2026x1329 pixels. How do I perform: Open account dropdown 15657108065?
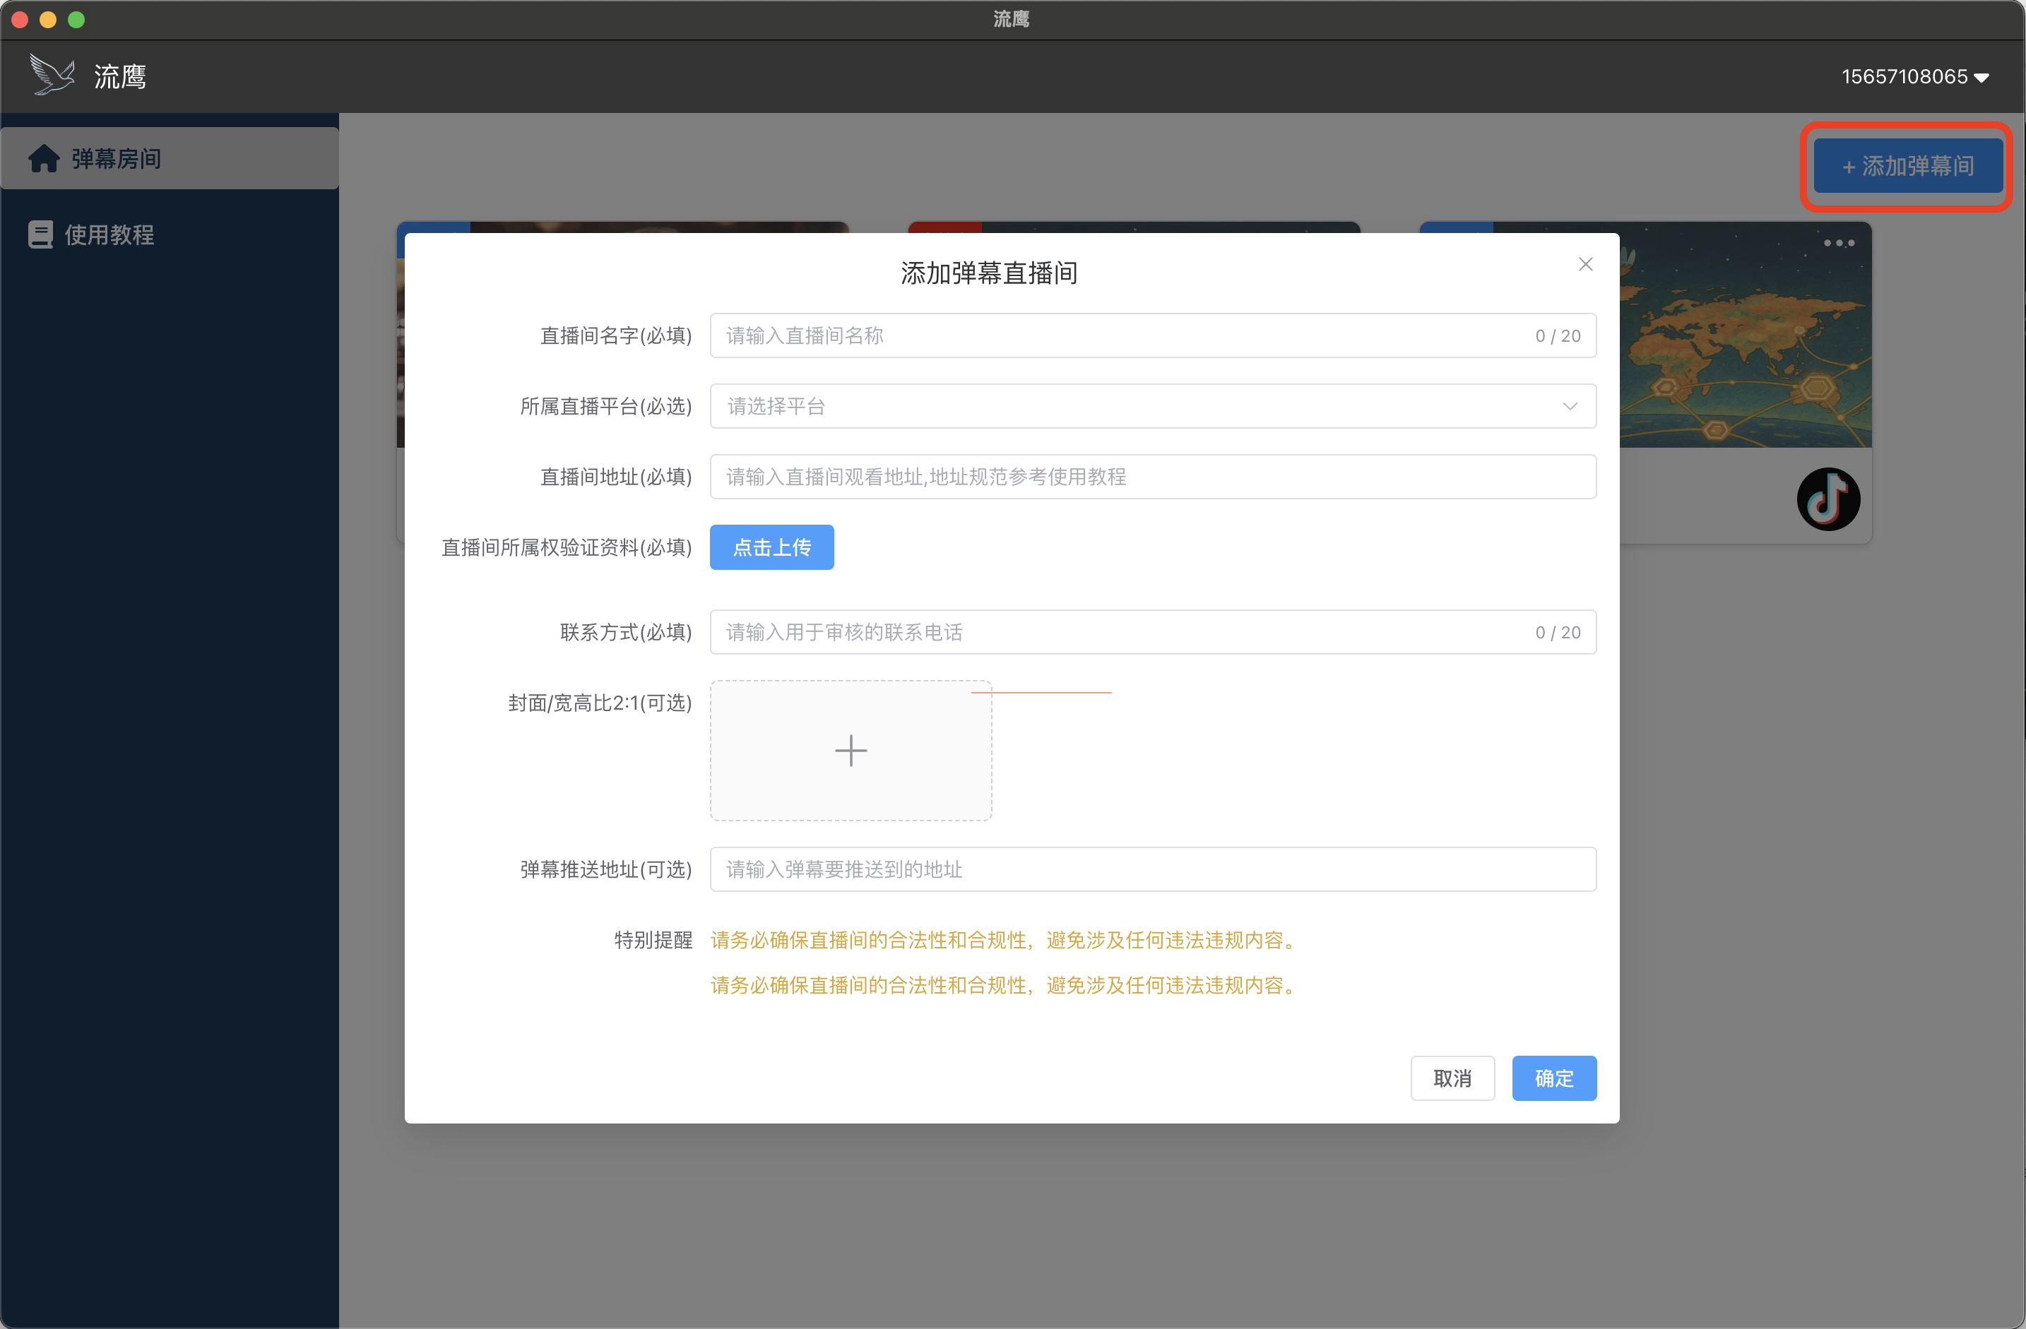1914,76
